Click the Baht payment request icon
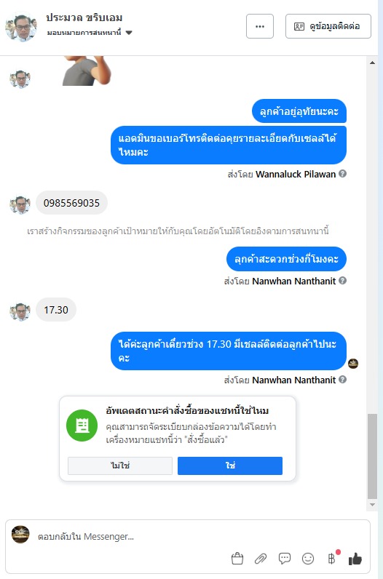383x579 pixels. [x=331, y=559]
